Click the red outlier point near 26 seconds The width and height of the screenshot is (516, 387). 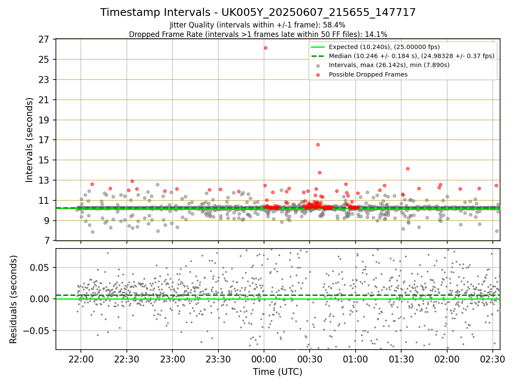pyautogui.click(x=265, y=48)
